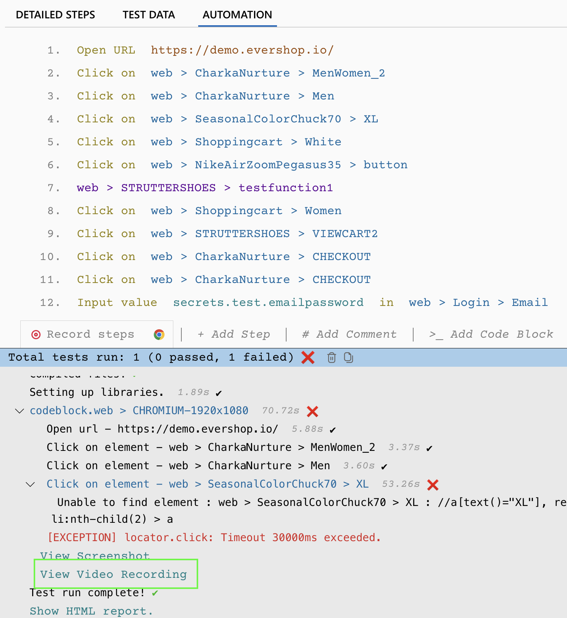Open the Show HTML report link

pyautogui.click(x=91, y=611)
